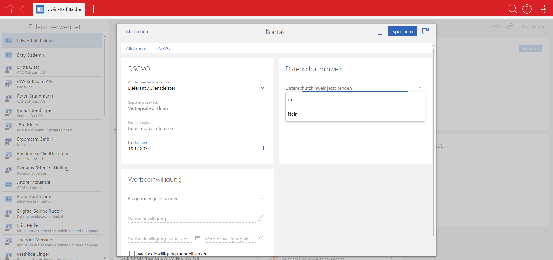Select Nein in the dropdown list
This screenshot has height=260, width=553.
[355, 114]
